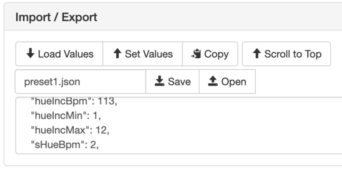Click the upload icon on the Open button
342x171 pixels.
click(x=213, y=81)
